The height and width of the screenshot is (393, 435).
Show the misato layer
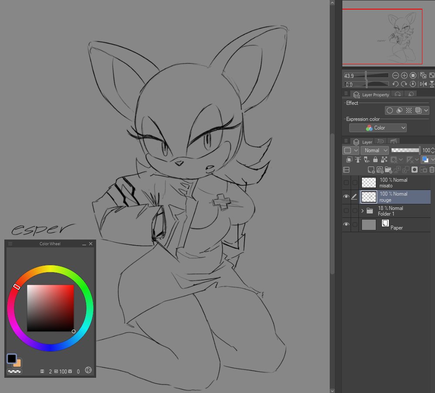(x=346, y=183)
